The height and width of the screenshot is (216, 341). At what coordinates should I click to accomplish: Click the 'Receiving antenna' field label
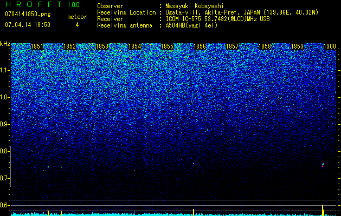click(125, 25)
